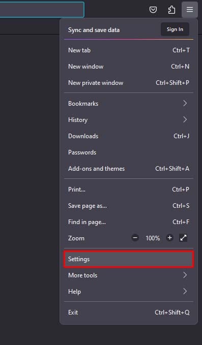This screenshot has width=202, height=345.
Task: Focus the address bar field
Action: 42,10
